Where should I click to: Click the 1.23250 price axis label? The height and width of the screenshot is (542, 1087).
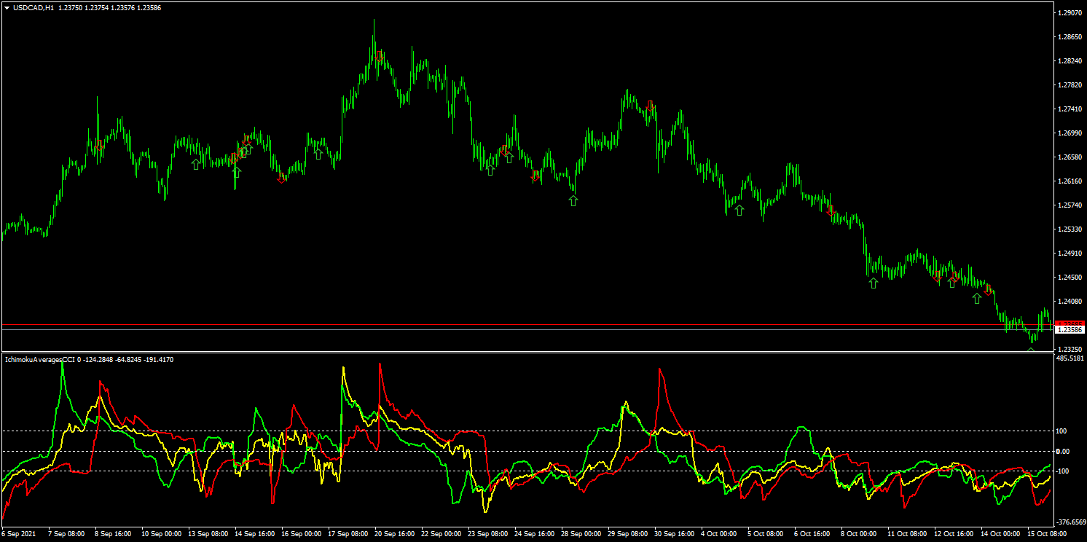pyautogui.click(x=1069, y=350)
